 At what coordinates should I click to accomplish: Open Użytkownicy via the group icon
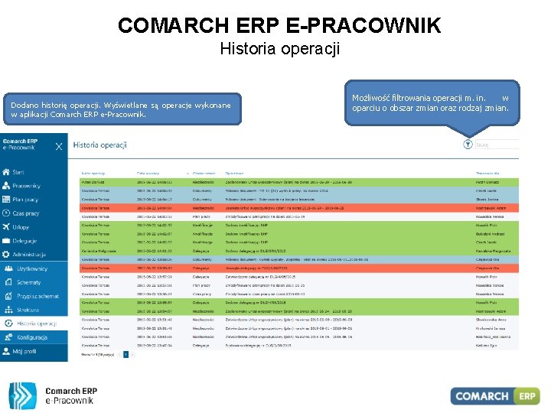coord(8,268)
